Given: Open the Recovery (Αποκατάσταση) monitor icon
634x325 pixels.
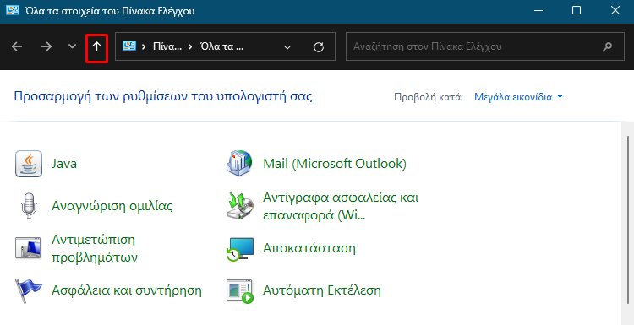Looking at the screenshot, I should [240, 248].
